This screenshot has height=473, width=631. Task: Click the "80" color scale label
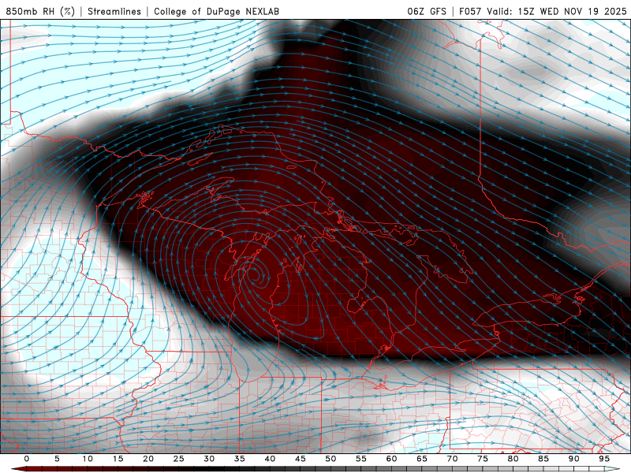pos(513,459)
